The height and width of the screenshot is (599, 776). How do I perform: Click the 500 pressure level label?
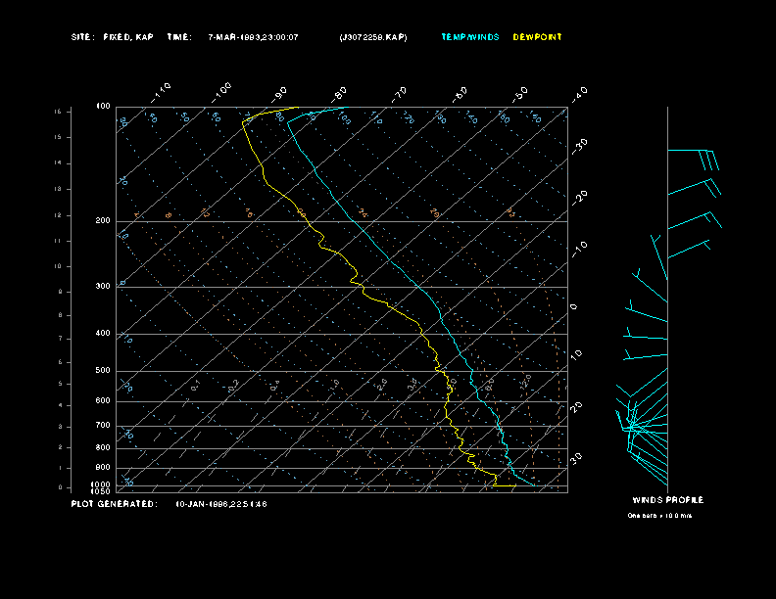click(103, 371)
